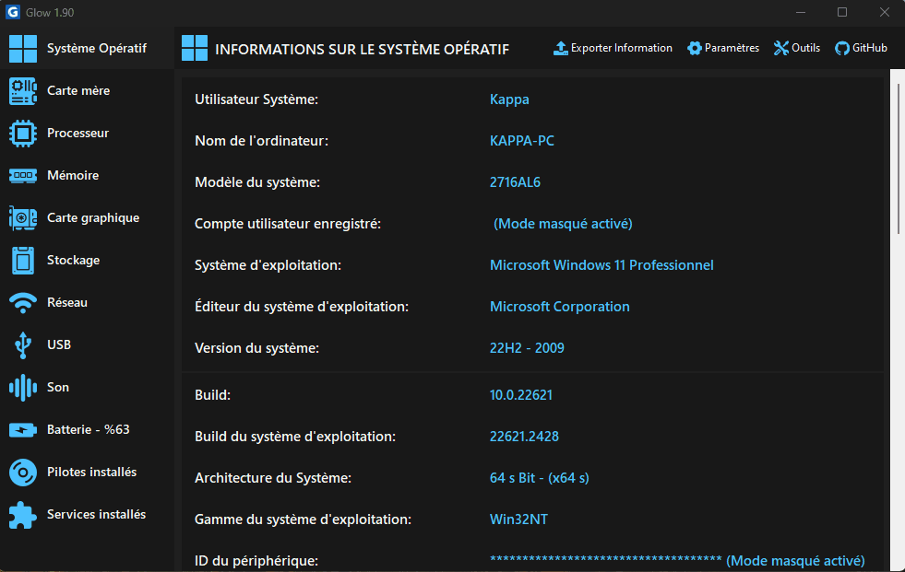Open the Pilotes installés section
The image size is (905, 572).
pos(87,473)
